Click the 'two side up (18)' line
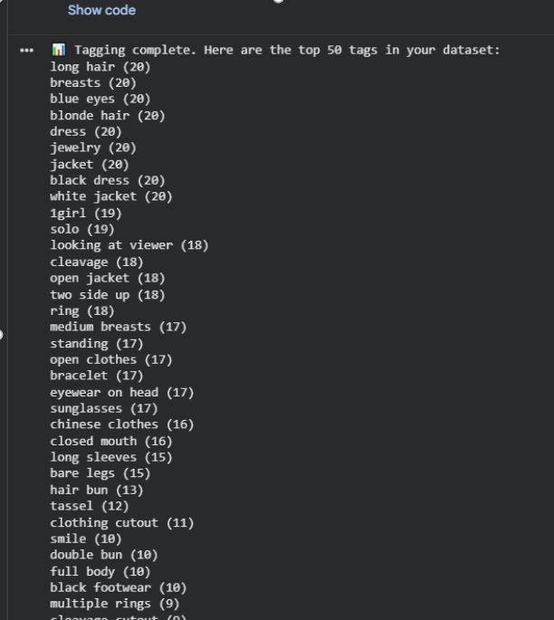 point(107,294)
